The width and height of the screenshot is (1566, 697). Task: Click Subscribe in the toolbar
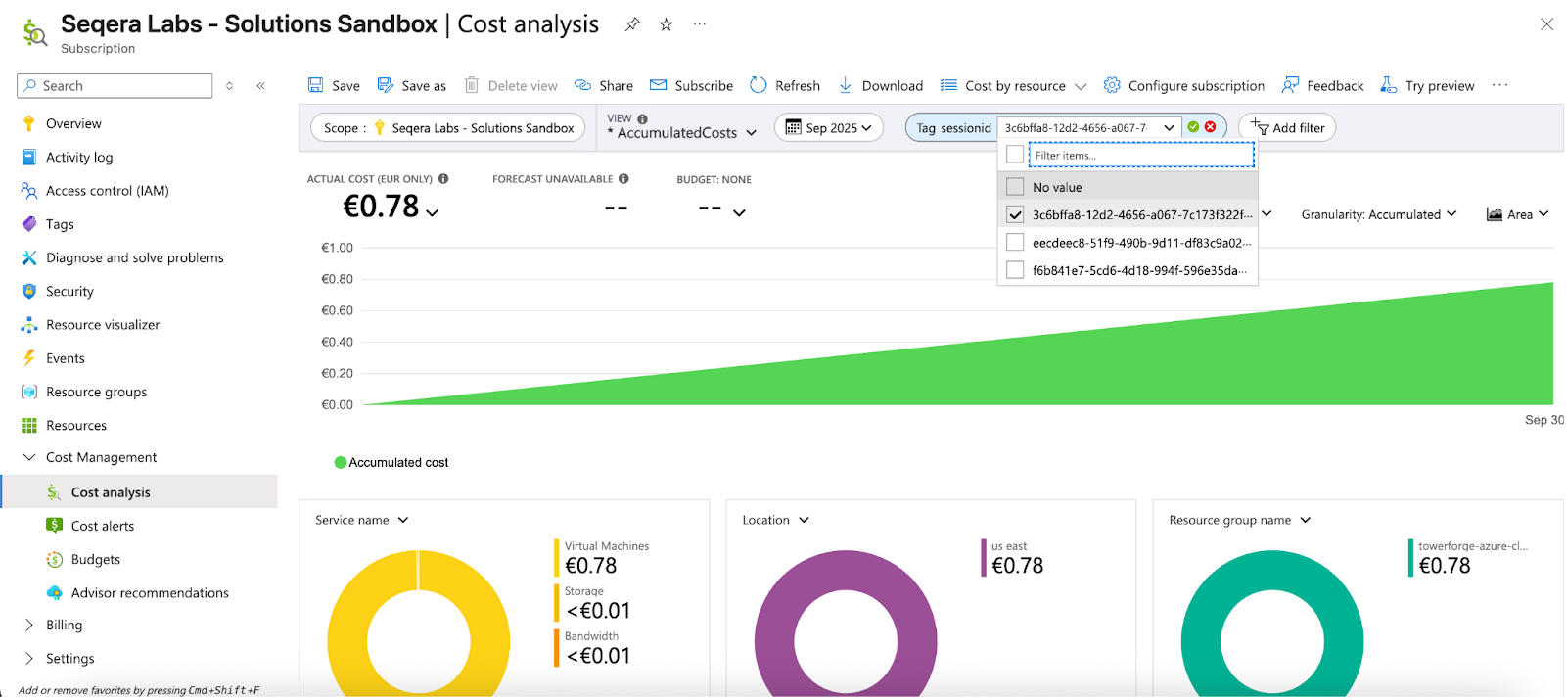(691, 85)
